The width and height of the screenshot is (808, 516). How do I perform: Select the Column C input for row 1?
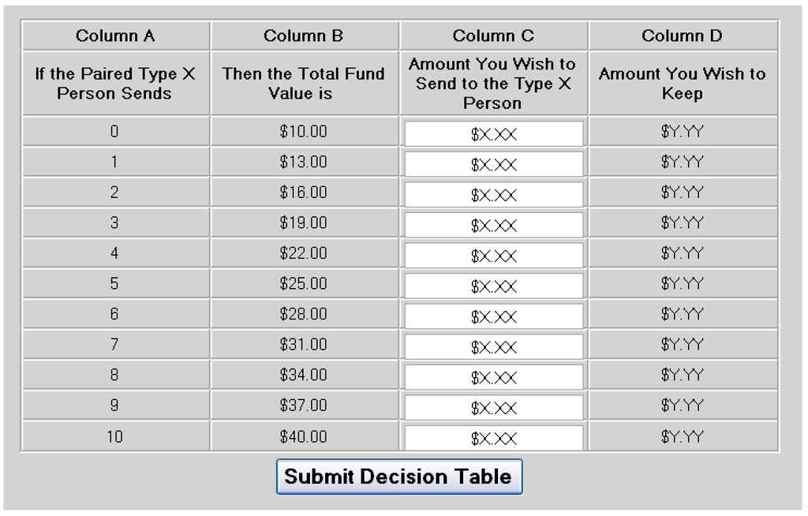(494, 163)
